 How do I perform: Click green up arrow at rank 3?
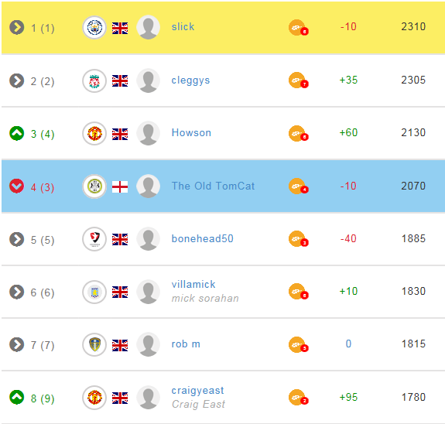pos(17,133)
